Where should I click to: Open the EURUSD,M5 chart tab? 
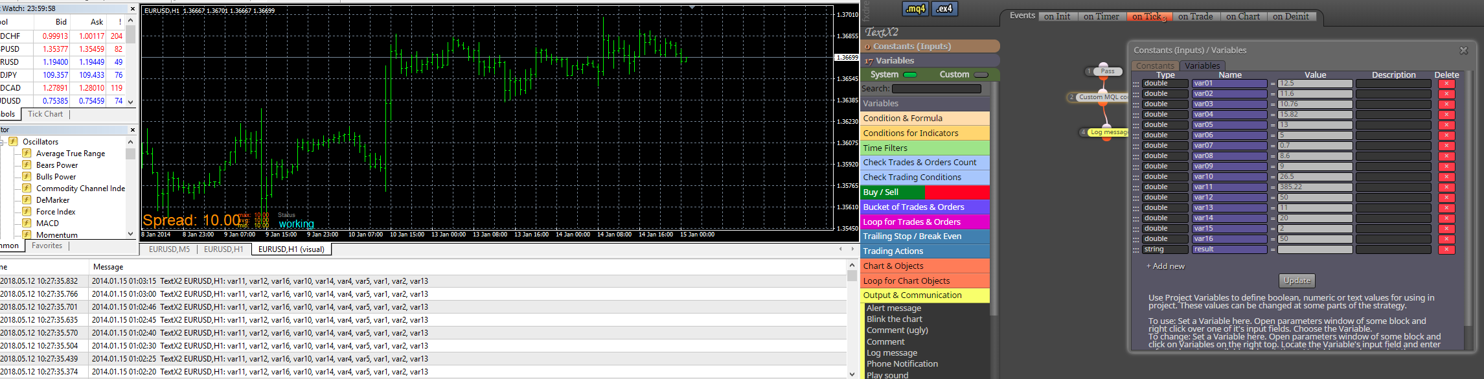(x=169, y=249)
